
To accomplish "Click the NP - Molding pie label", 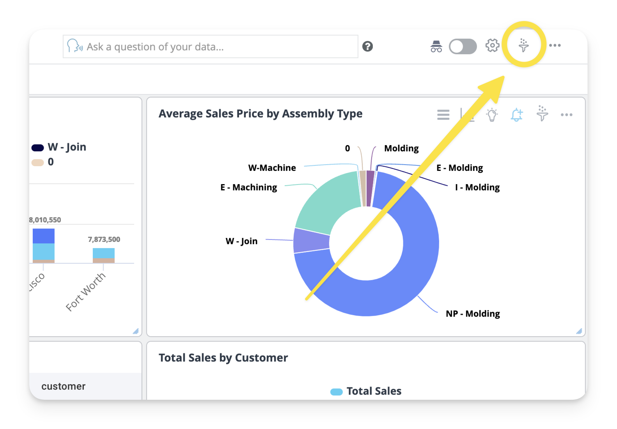I will 473,314.
